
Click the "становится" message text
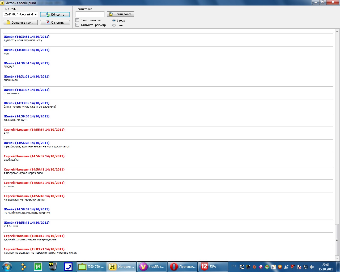11,93
